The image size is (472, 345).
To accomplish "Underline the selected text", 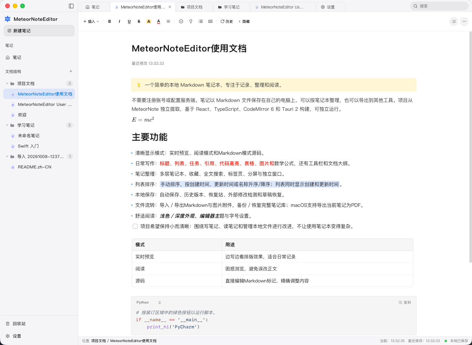I will pyautogui.click(x=129, y=22).
